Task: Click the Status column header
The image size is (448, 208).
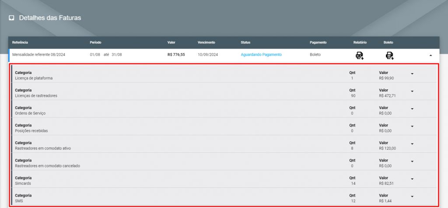Action: [x=245, y=42]
